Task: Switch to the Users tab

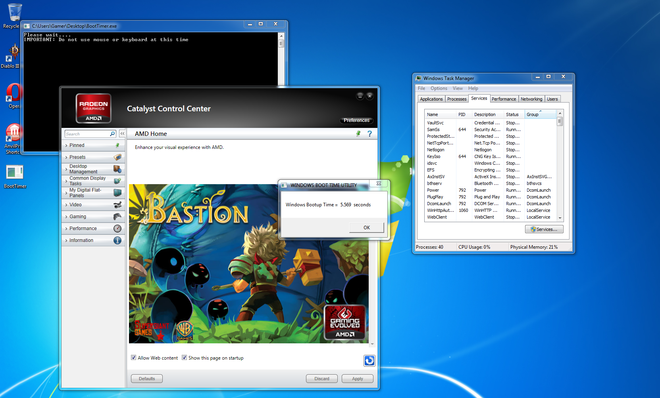Action: tap(552, 99)
